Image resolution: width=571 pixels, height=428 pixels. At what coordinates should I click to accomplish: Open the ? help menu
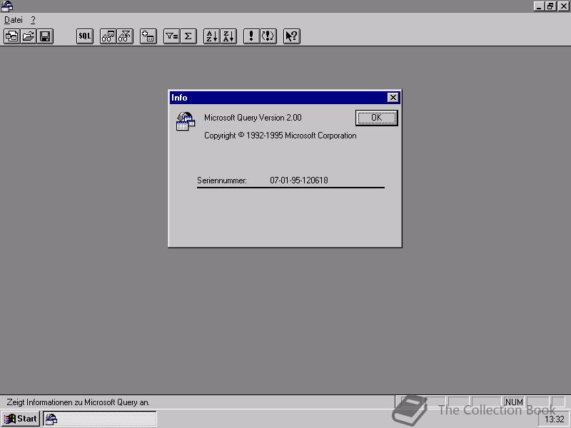(x=33, y=20)
